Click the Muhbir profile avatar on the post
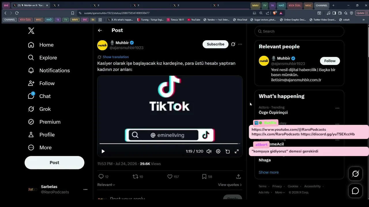Image resolution: width=369 pixels, height=207 pixels. click(102, 45)
